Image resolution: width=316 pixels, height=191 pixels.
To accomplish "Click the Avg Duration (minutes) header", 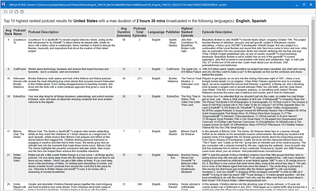I will click(x=124, y=32).
